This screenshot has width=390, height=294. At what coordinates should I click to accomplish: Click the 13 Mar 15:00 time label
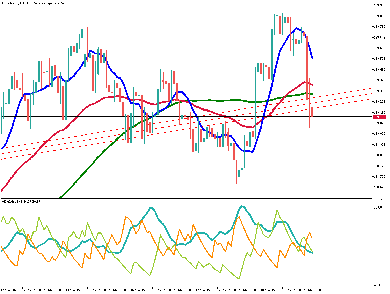[x=75, y=290]
